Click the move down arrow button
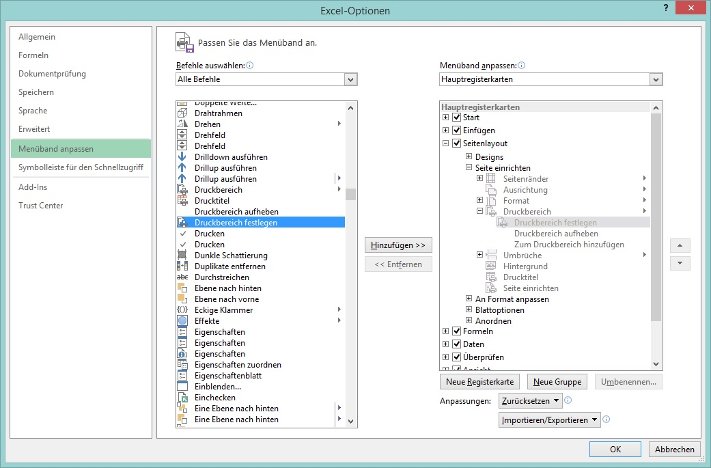This screenshot has height=468, width=711. [680, 263]
